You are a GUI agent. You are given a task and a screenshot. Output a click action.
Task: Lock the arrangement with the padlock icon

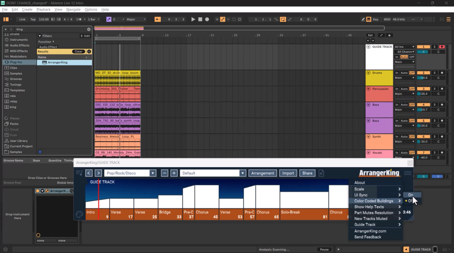pos(389,35)
